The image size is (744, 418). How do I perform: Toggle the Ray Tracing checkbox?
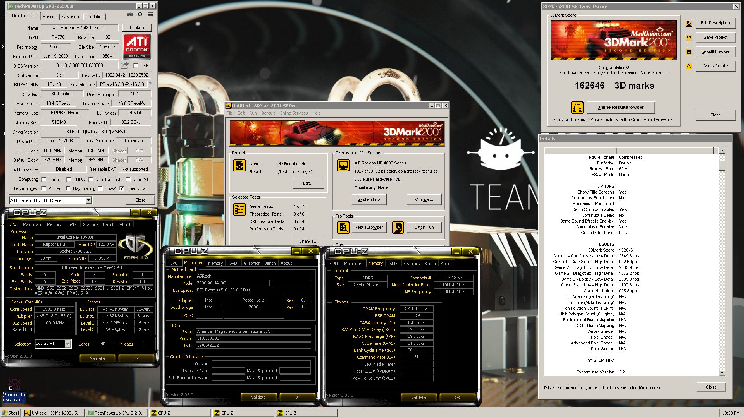point(68,188)
